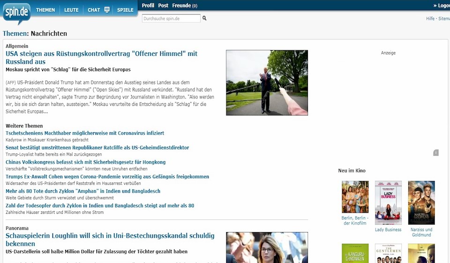The height and width of the screenshot is (263, 450).
Task: Open the Känguru-Chroniken movie poster
Action: [355, 253]
